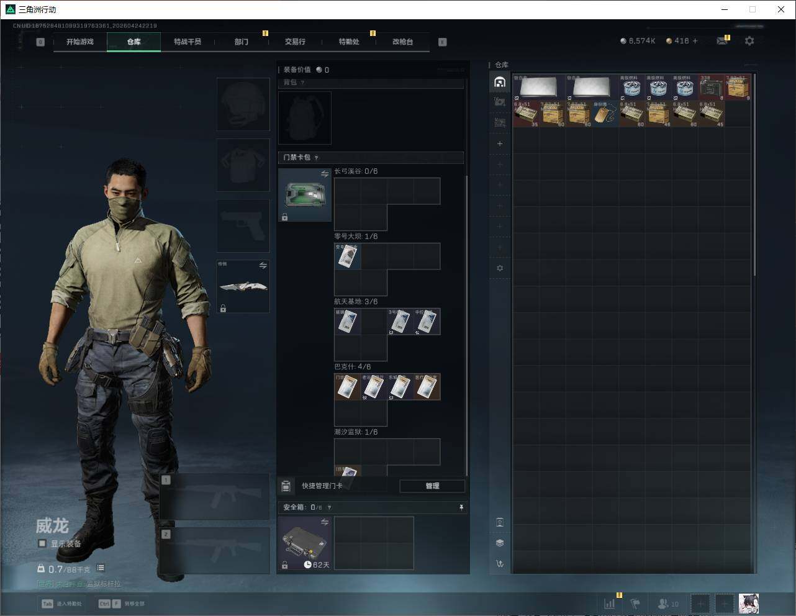Click the empty pistol slot

click(243, 225)
